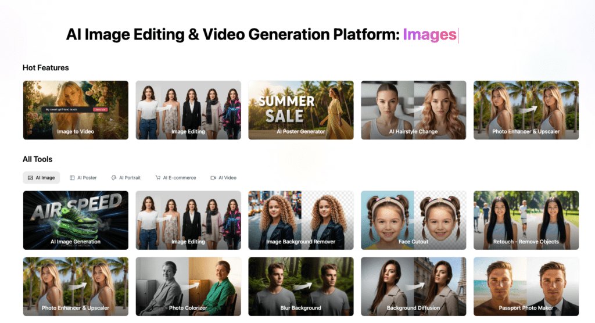Select the AI Poster Generator card
595x323 pixels.
pyautogui.click(x=300, y=110)
